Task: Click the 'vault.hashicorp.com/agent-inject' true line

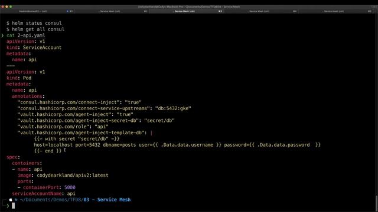Action: coord(75,114)
